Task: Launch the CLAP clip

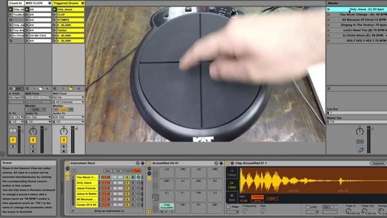Action: point(54,15)
